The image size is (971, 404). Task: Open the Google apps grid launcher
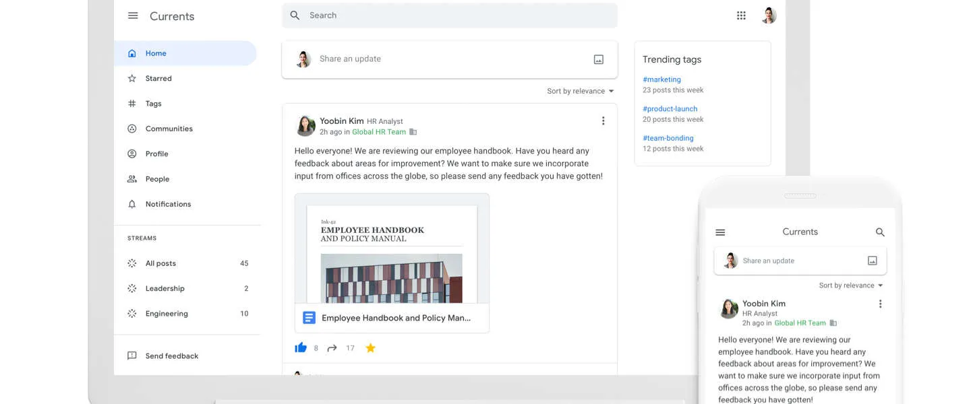(741, 15)
